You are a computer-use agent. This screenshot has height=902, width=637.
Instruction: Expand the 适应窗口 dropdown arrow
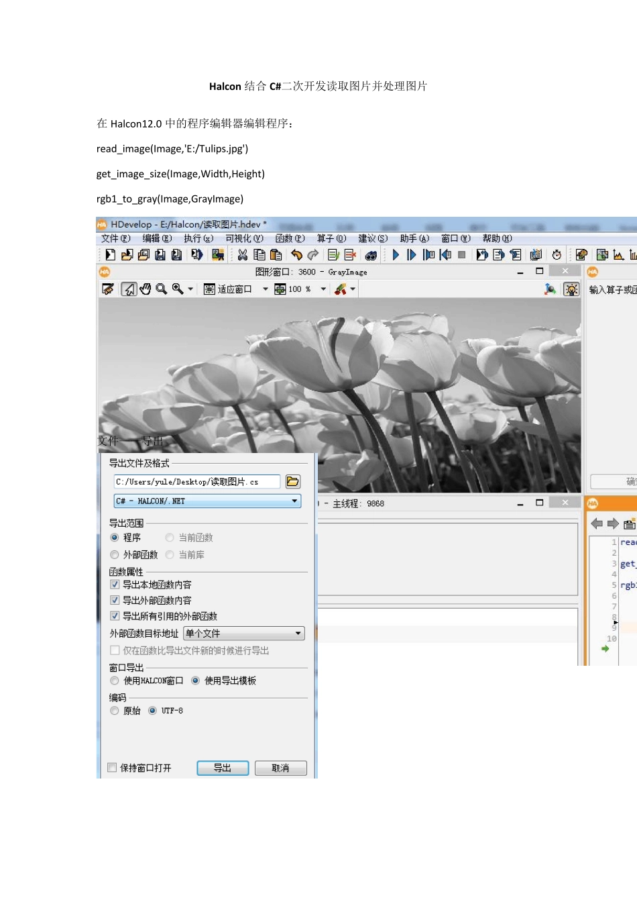pyautogui.click(x=266, y=289)
